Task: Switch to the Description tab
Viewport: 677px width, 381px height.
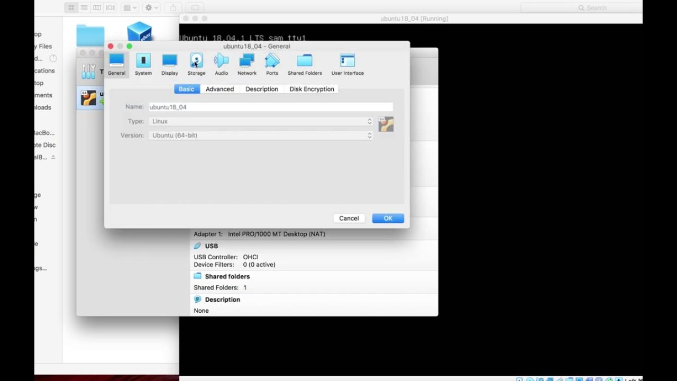Action: coord(262,89)
